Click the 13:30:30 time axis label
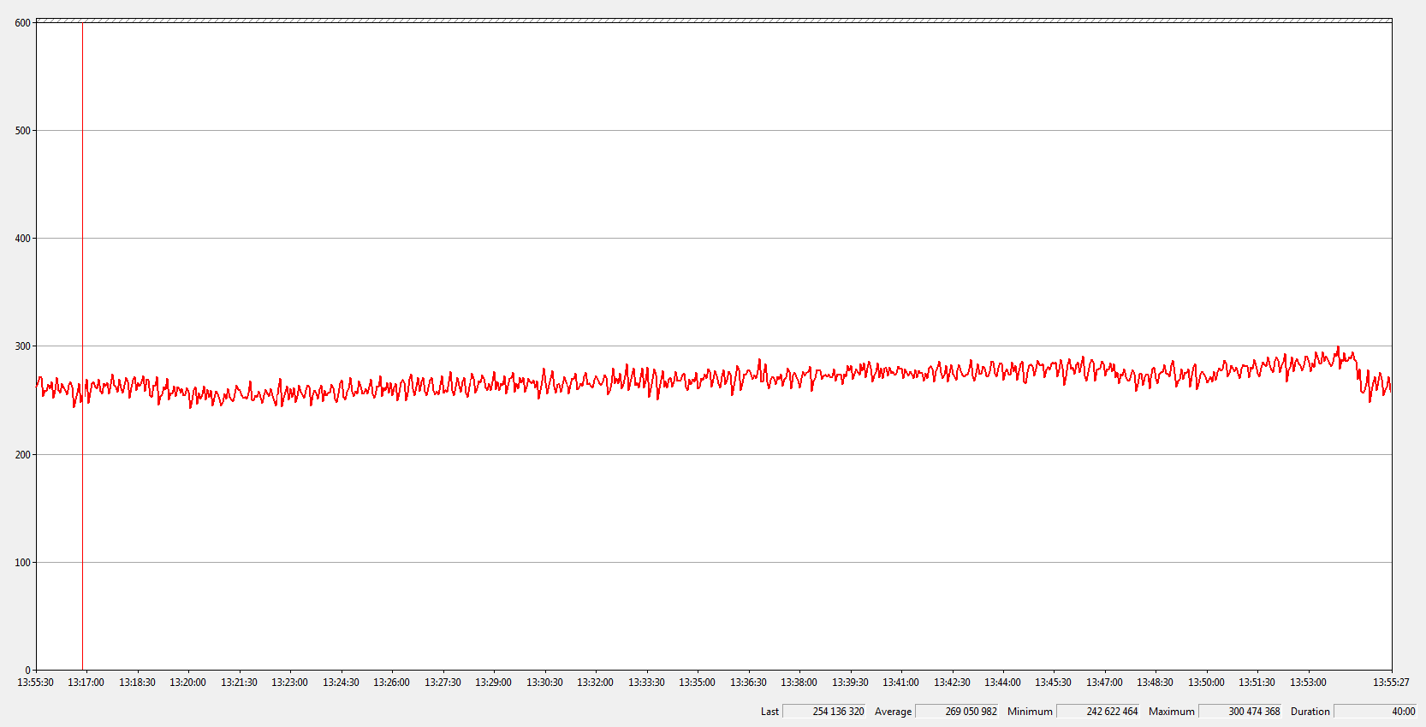This screenshot has width=1426, height=727. pos(544,683)
